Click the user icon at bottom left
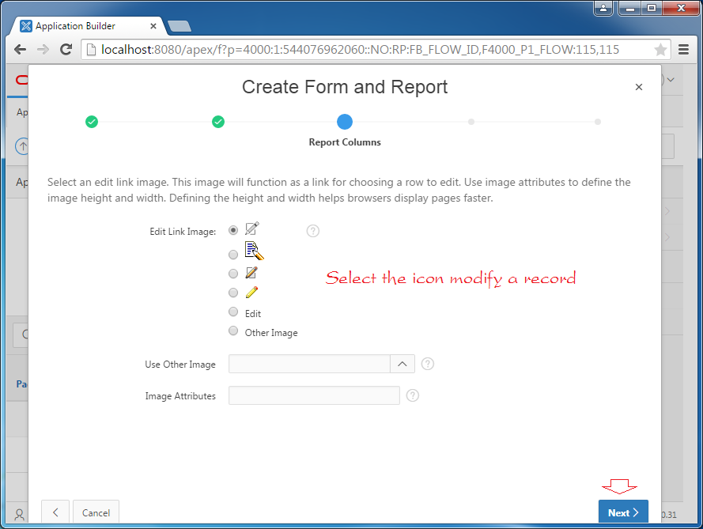Viewport: 703px width, 529px height. coord(19,514)
